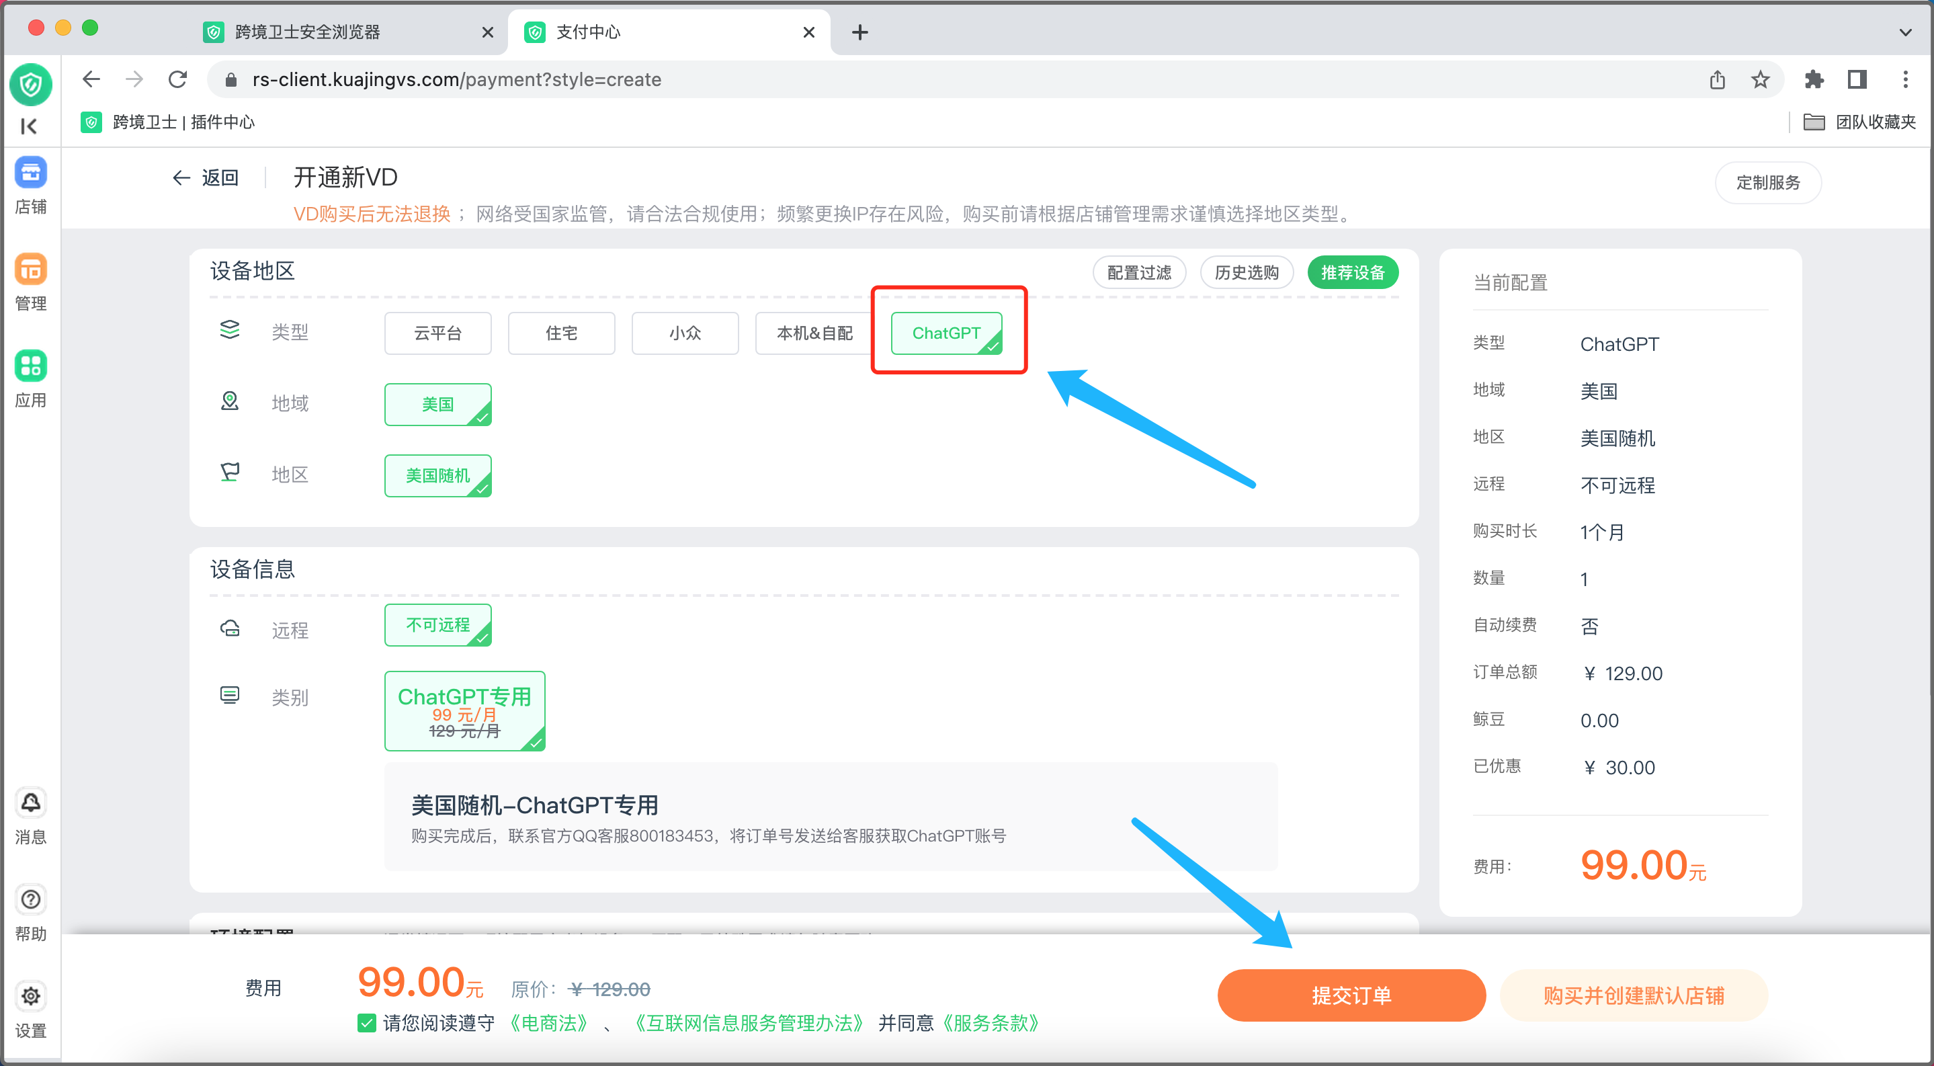Screen dimensions: 1934x1066
Task: Open the 设置 settings gear icon
Action: coord(31,996)
